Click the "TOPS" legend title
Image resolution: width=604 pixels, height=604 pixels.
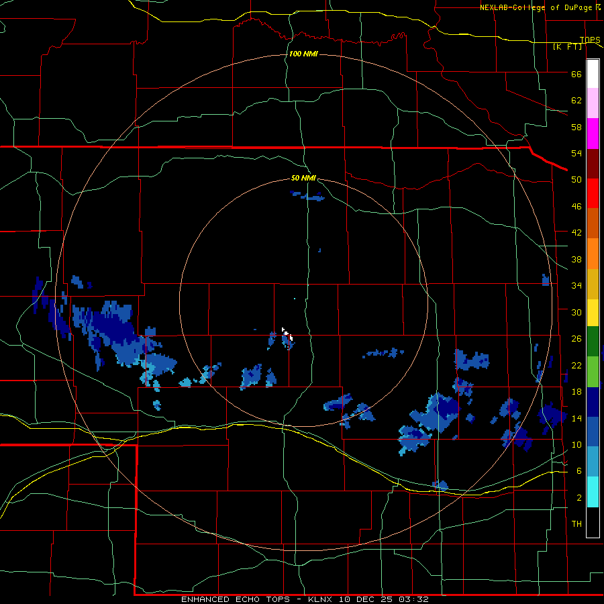[x=590, y=40]
